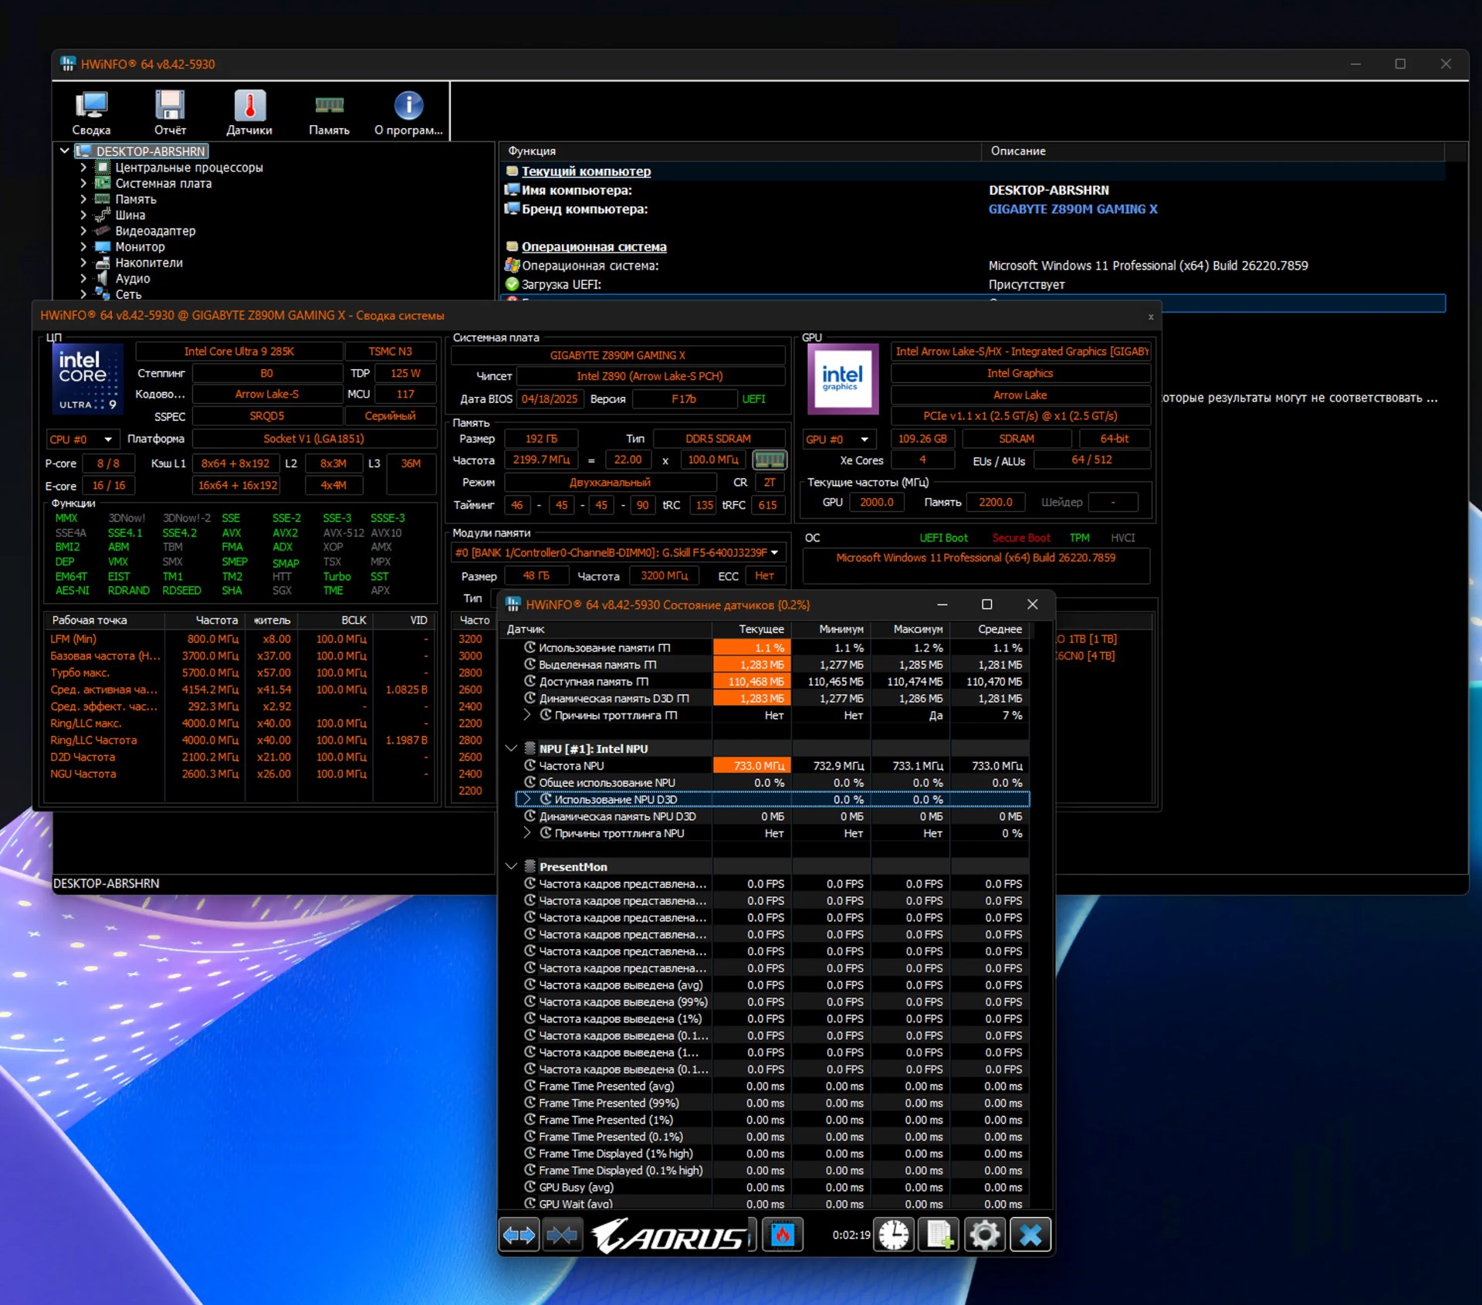1482x1305 pixels.
Task: Expand the Центральные процессоры tree node
Action: coord(83,168)
